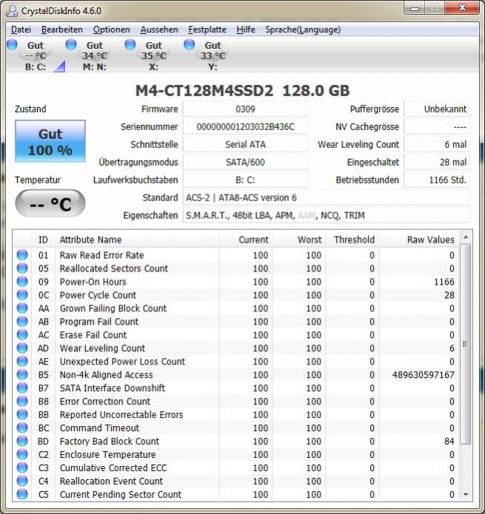Select disk Y: status orb
Image resolution: width=485 pixels, height=514 pixels.
[x=189, y=44]
